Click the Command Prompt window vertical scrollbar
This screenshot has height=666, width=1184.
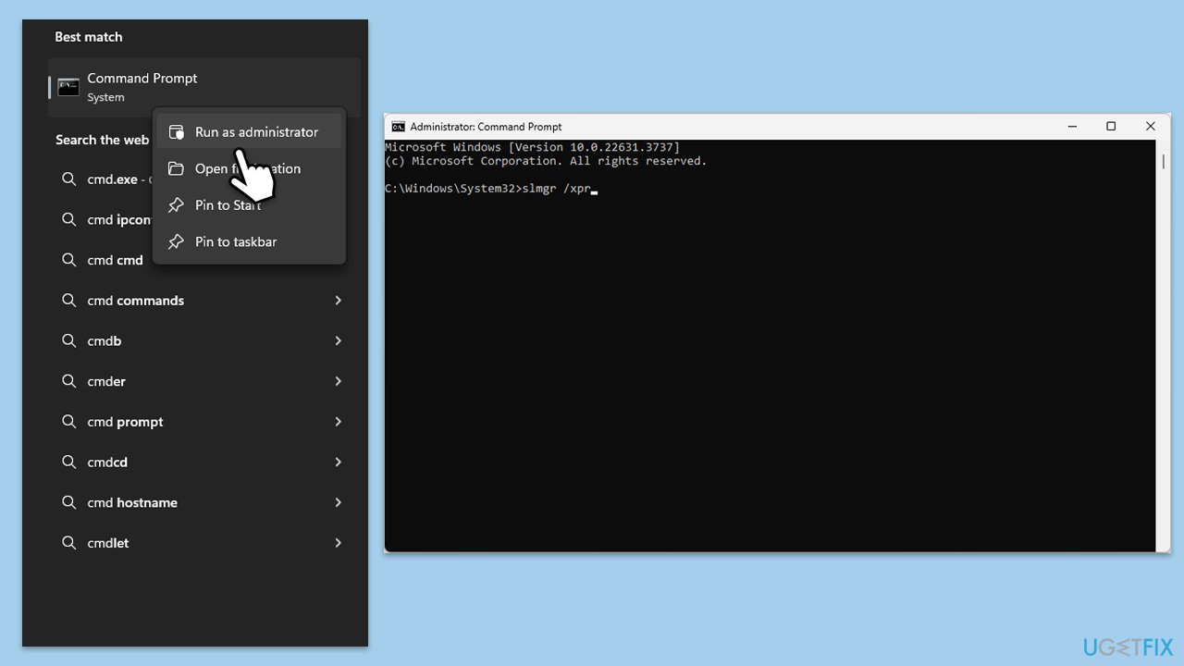(1163, 162)
